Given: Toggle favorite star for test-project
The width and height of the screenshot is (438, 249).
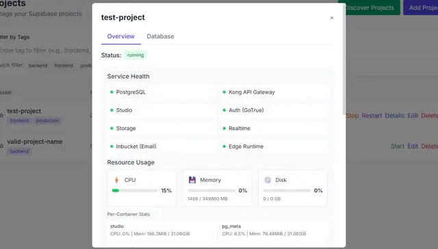Looking at the screenshot, I should [1, 116].
